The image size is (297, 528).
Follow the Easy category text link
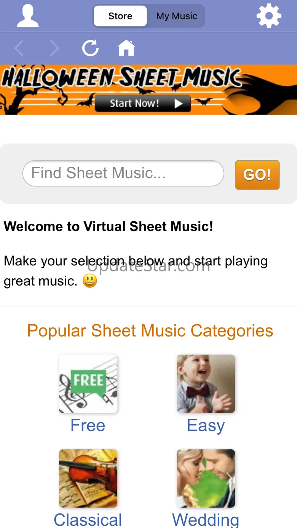[206, 425]
